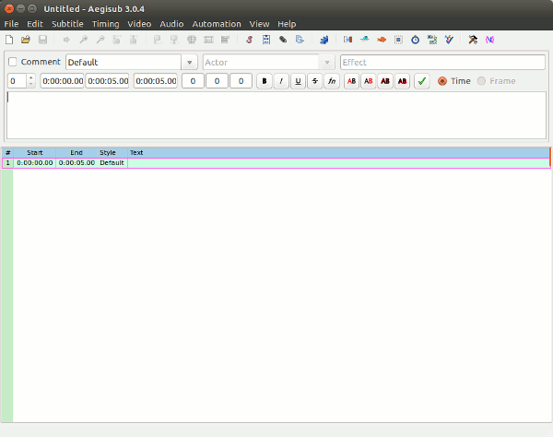This screenshot has height=437, width=553.
Task: Open the Timing menu
Action: 105,24
